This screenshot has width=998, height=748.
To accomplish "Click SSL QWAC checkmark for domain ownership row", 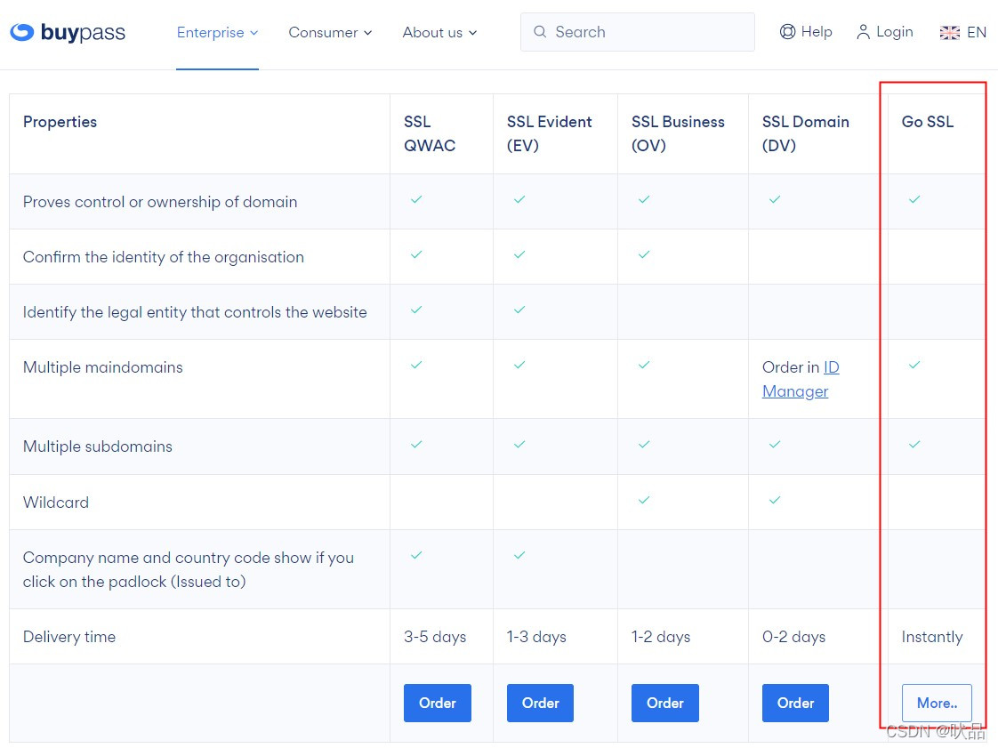I will pyautogui.click(x=416, y=199).
